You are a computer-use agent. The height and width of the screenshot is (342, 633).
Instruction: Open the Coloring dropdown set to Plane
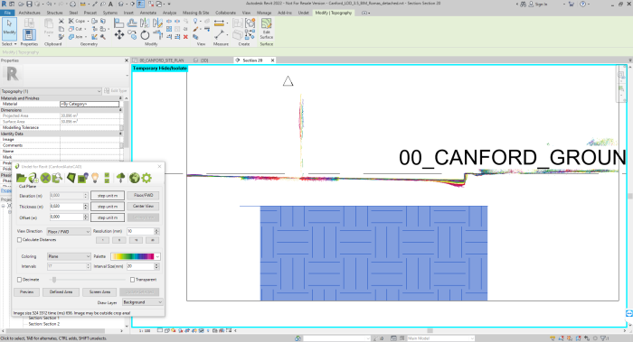point(69,256)
